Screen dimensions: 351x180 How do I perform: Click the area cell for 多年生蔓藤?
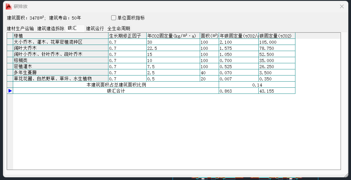[x=209, y=73]
